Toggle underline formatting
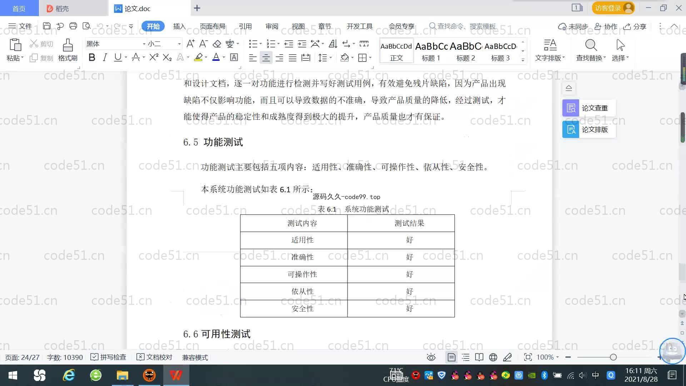 tap(118, 57)
